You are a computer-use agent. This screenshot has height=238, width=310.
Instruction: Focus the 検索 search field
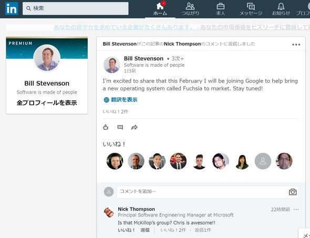75,8
